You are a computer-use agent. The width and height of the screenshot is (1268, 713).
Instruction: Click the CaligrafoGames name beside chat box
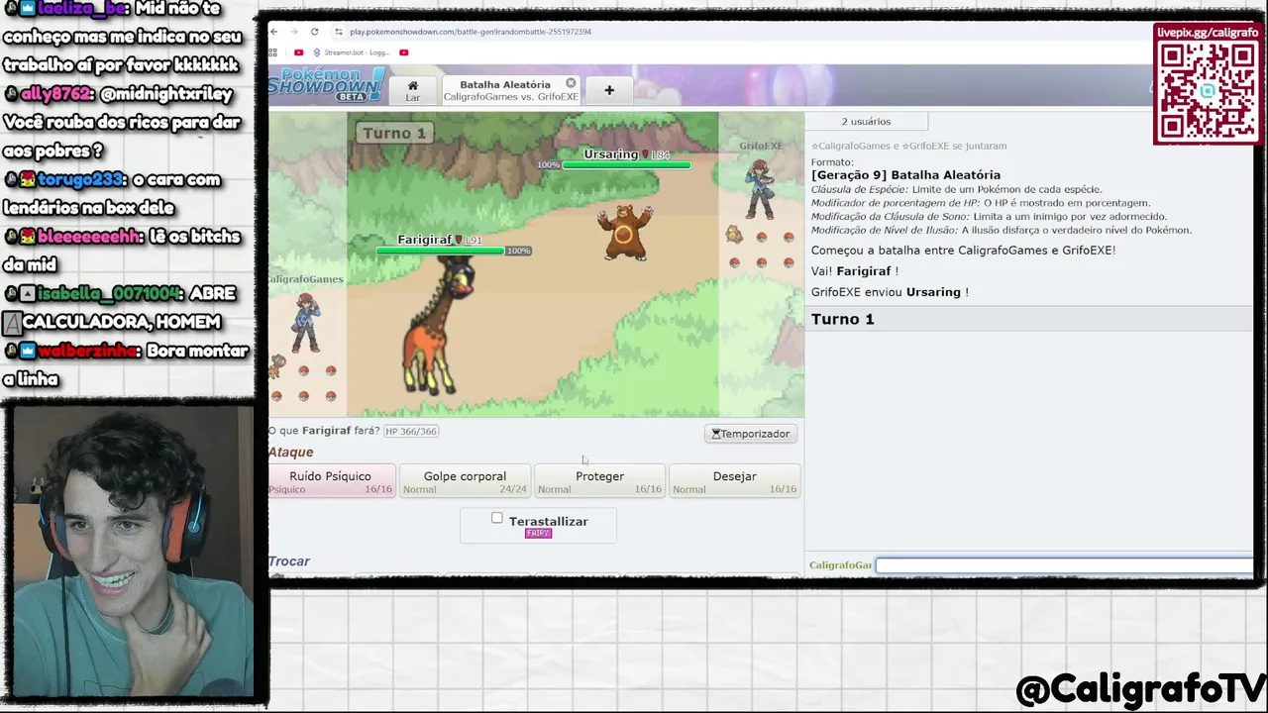point(840,565)
